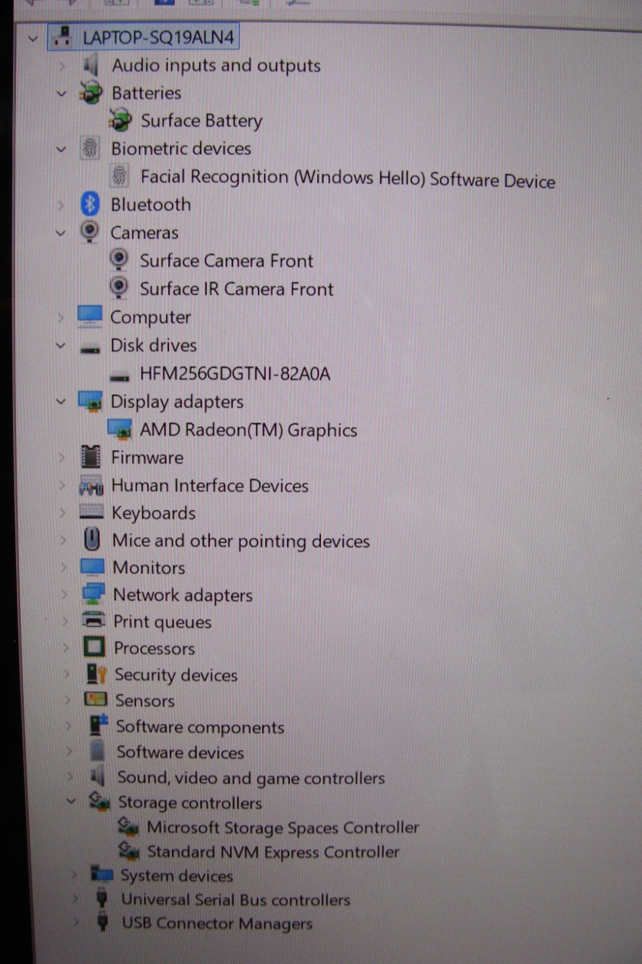
Task: Click the Bluetooth category icon
Action: [90, 204]
